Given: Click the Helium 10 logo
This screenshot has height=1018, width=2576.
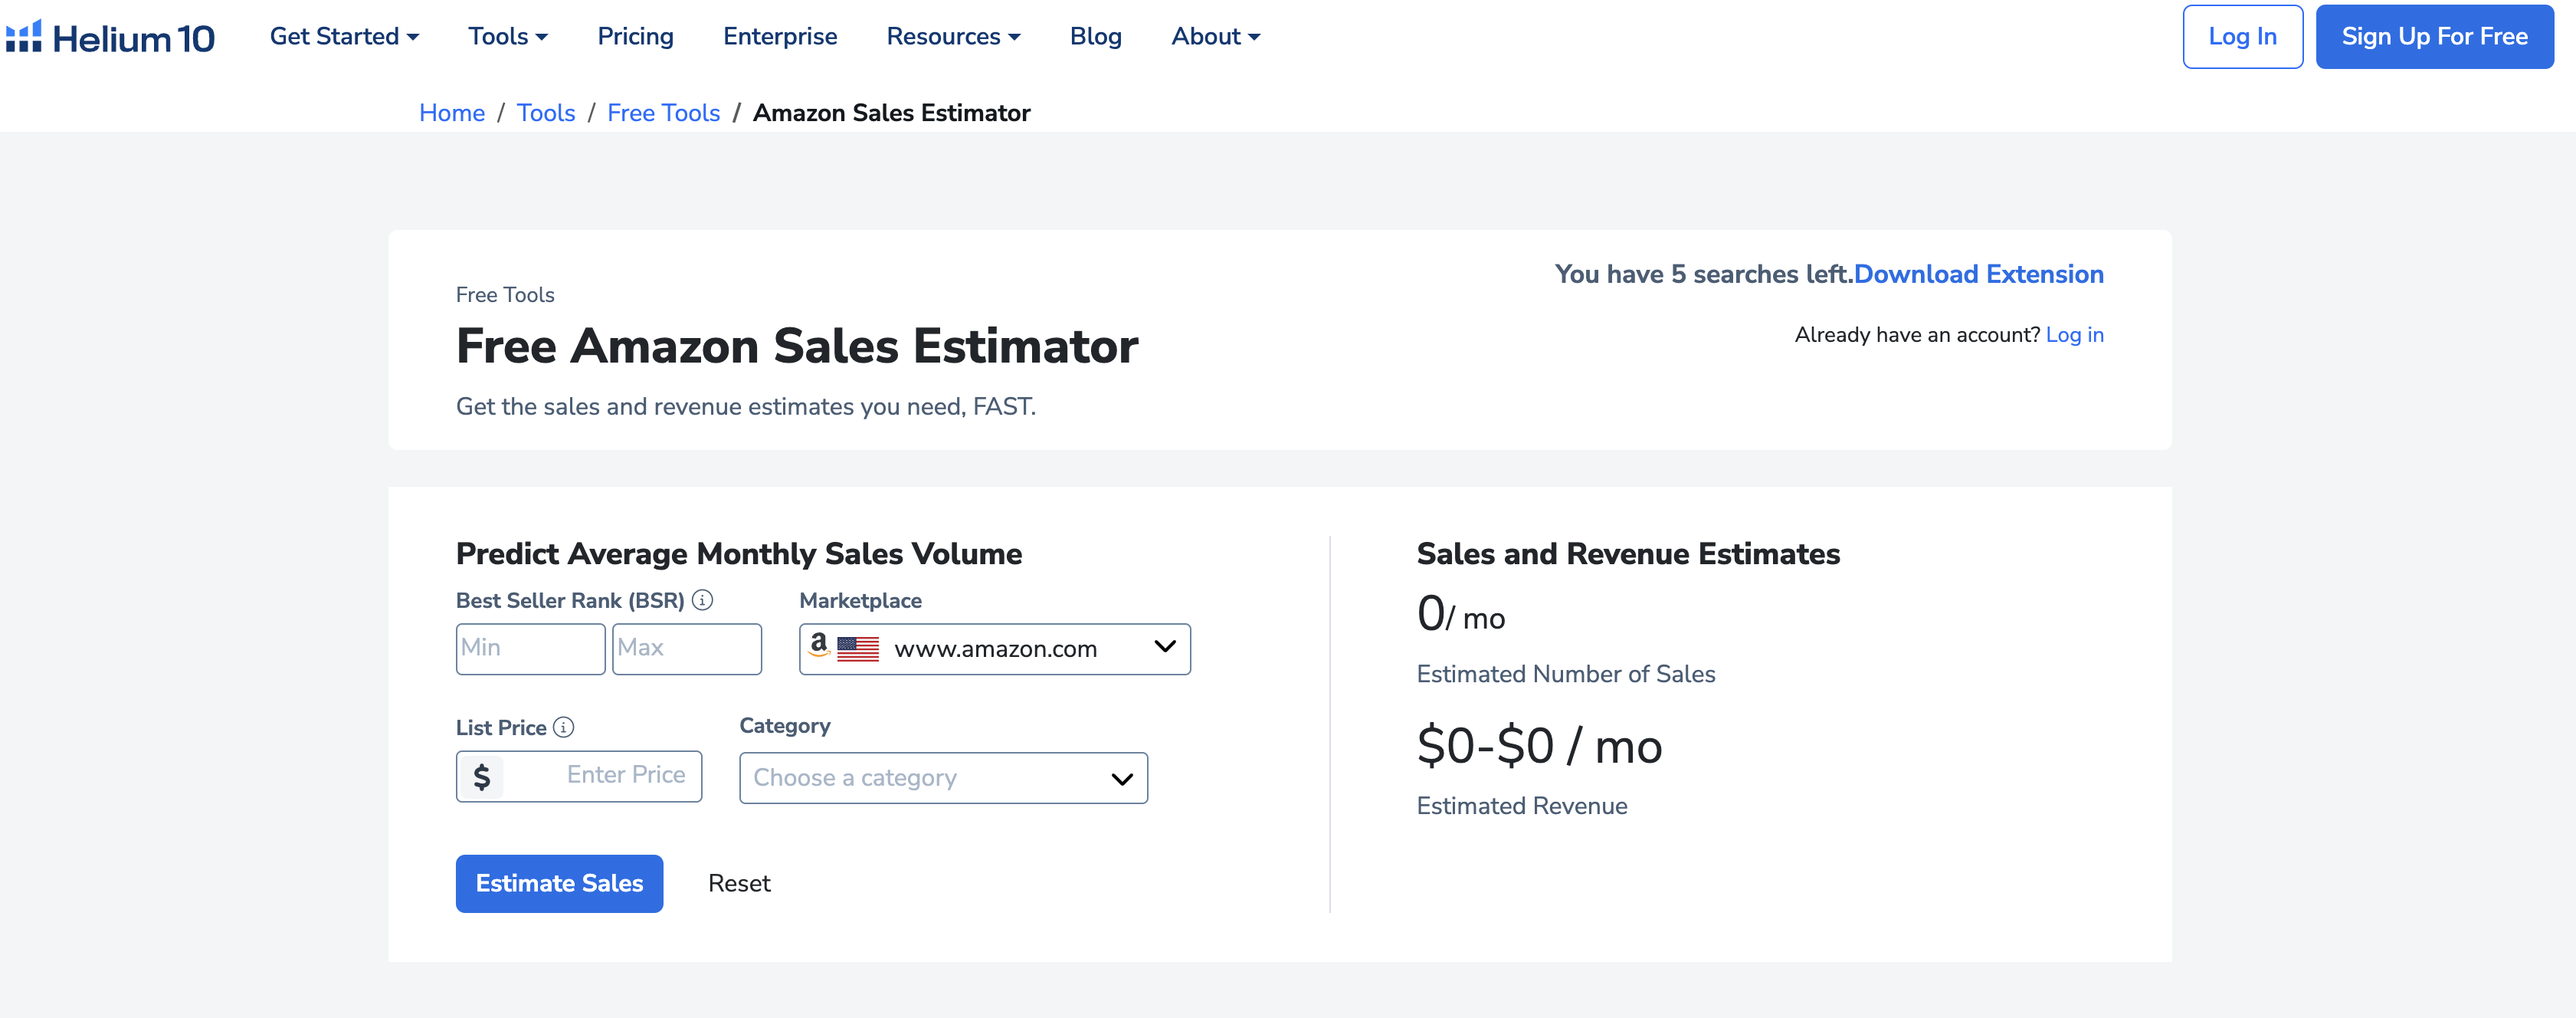Looking at the screenshot, I should (110, 37).
